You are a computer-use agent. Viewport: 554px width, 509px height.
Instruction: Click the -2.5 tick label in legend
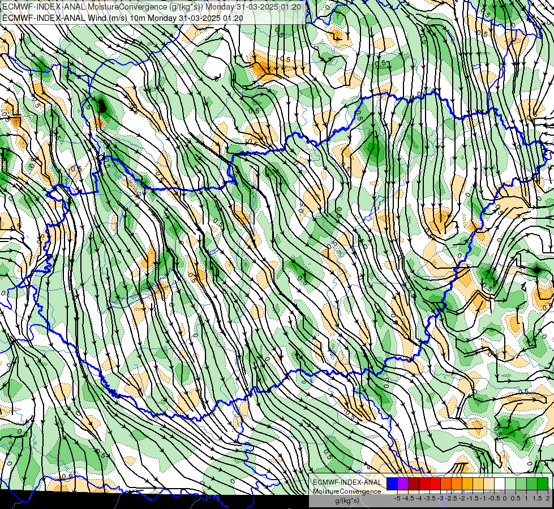pyautogui.click(x=452, y=498)
